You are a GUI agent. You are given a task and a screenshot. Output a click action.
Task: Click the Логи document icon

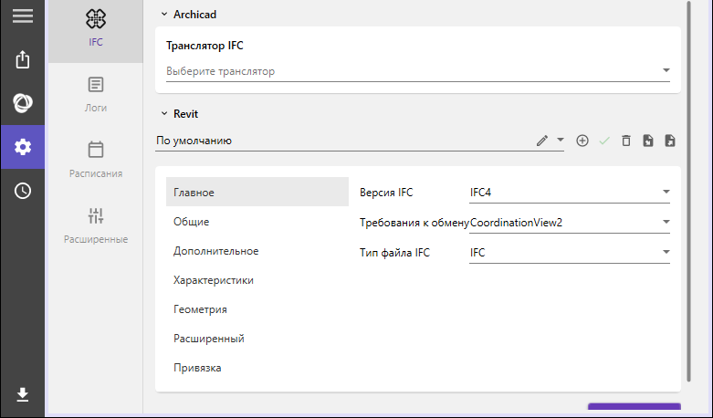coord(96,85)
